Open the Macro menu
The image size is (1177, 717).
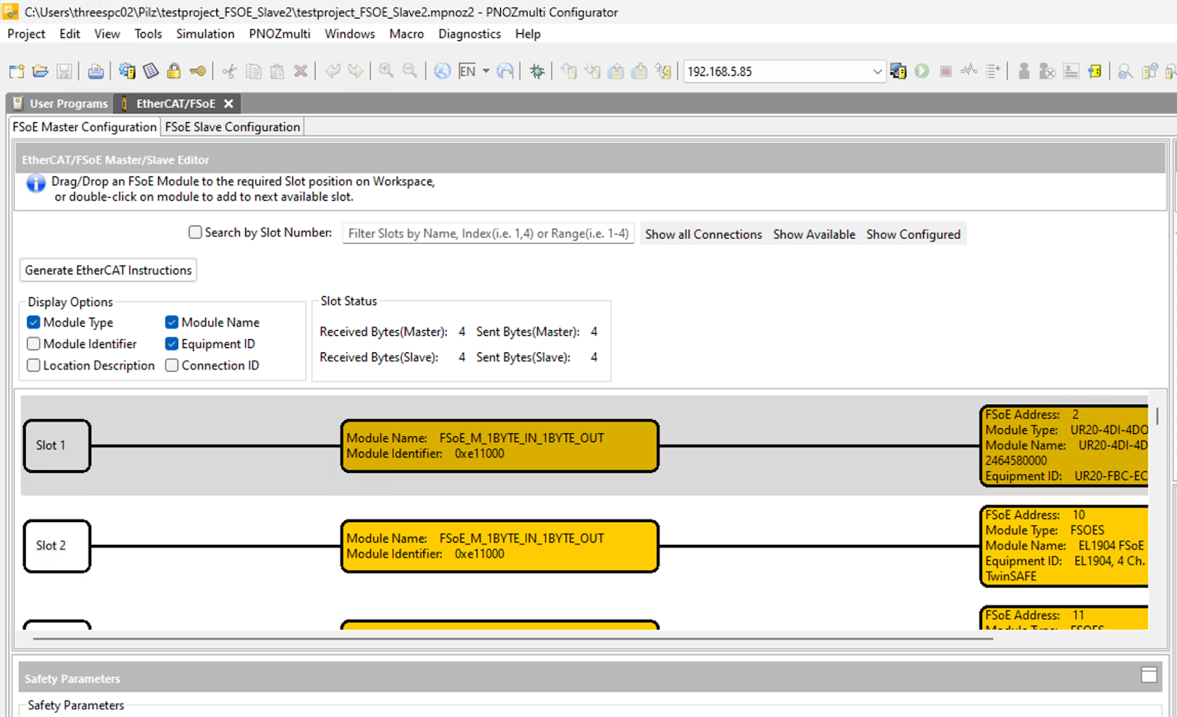(x=407, y=34)
